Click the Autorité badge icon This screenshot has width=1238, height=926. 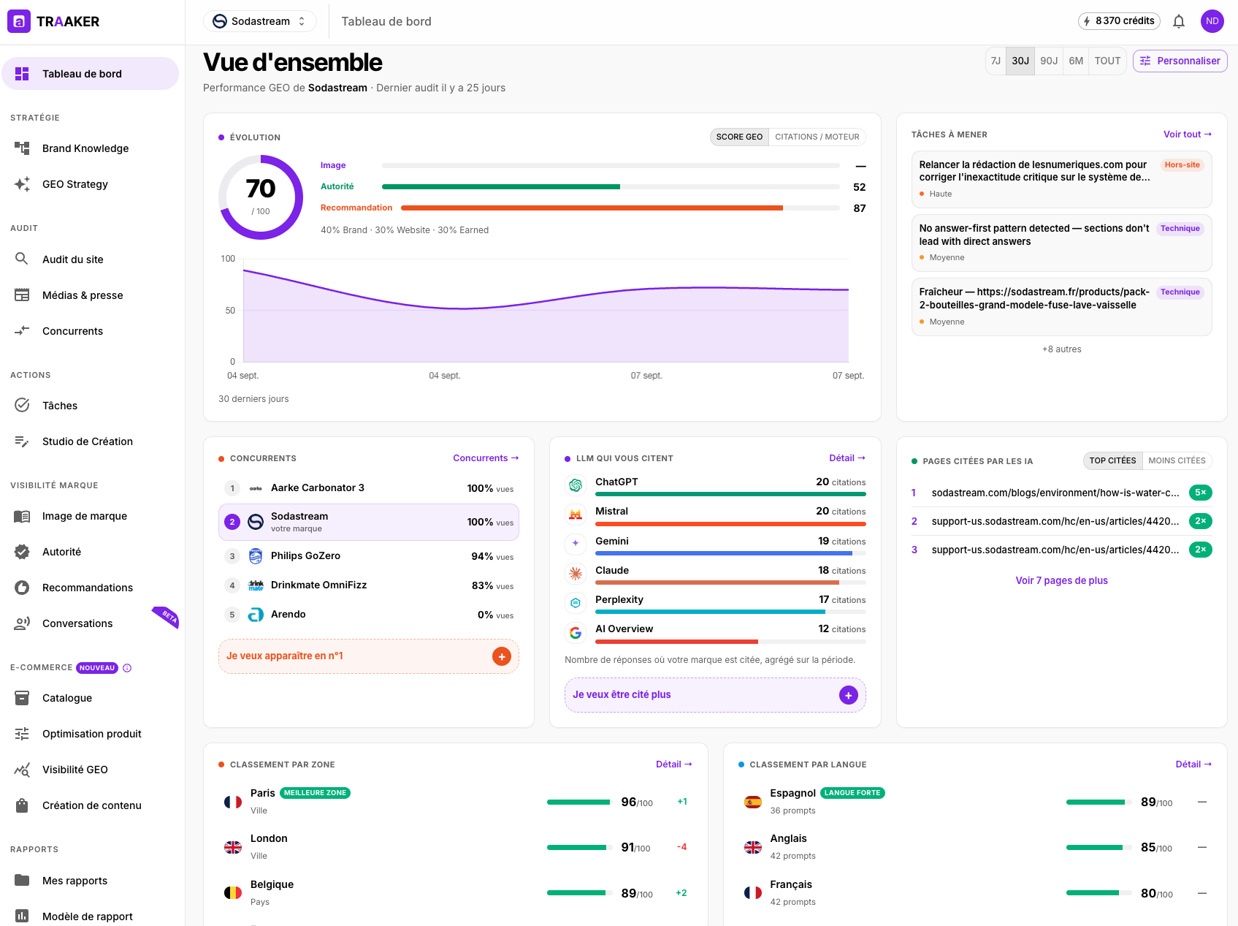point(22,552)
